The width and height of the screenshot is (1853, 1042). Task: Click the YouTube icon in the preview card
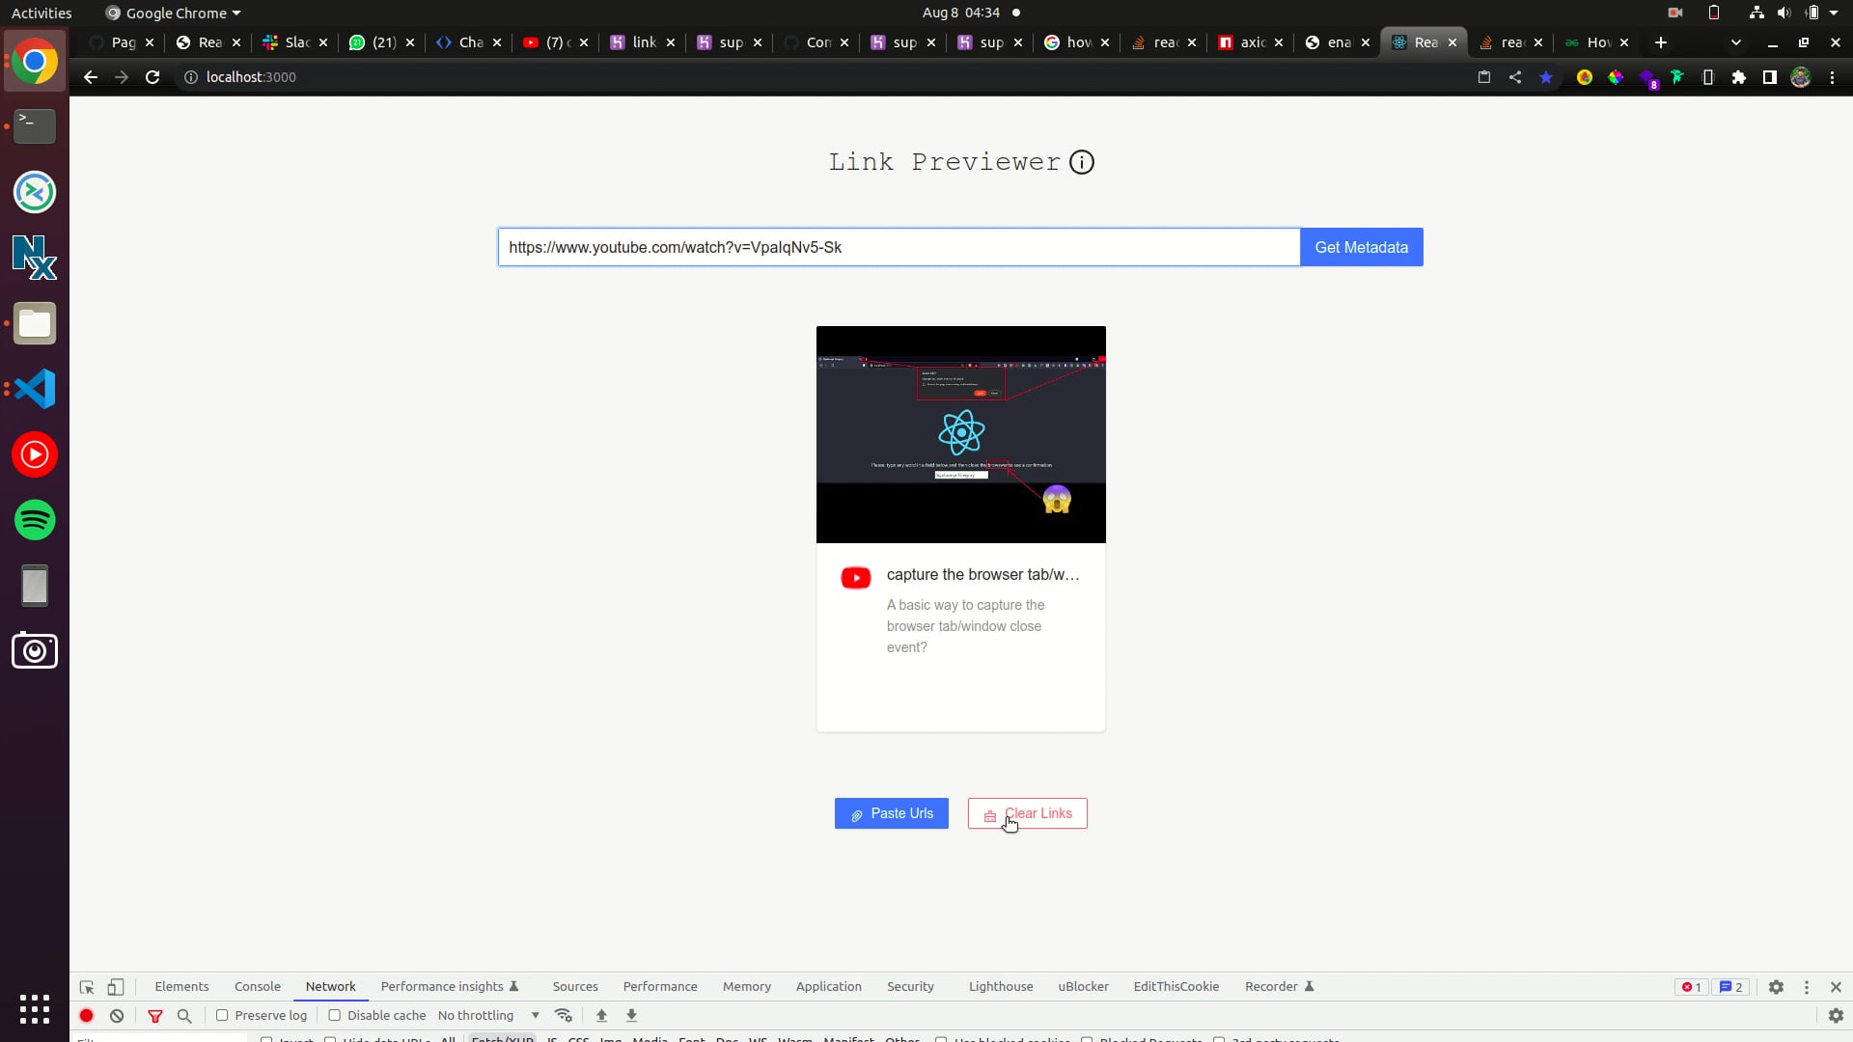click(856, 578)
